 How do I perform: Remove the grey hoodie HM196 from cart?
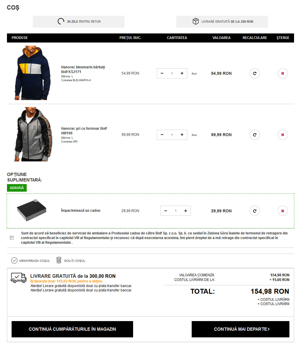283,135
